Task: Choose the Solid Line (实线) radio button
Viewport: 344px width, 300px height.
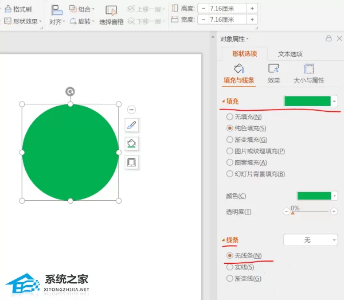Action: point(229,267)
